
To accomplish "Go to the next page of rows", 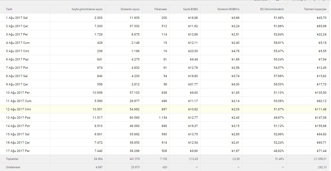I will 324,1.
